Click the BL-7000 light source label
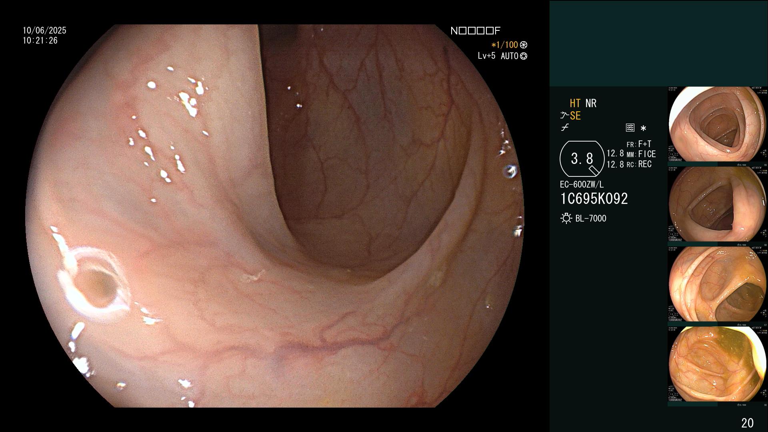 [x=591, y=218]
